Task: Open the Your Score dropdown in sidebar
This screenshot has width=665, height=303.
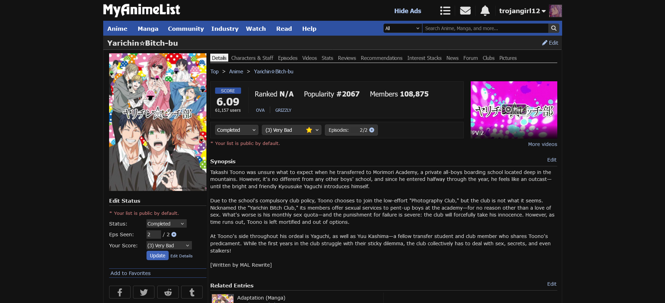Action: (x=169, y=246)
